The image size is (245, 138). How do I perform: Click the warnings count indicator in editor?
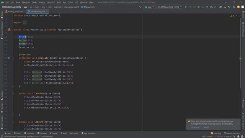pos(232,16)
